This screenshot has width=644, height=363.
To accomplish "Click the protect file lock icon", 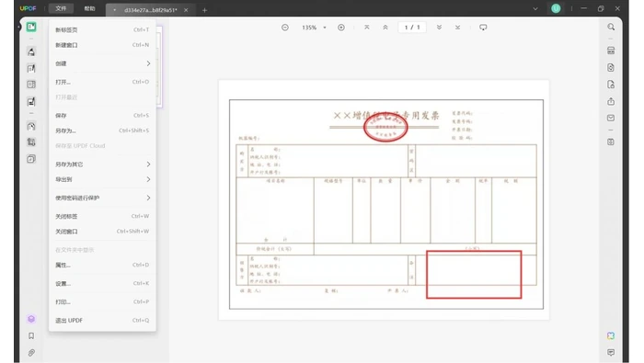I will tap(611, 85).
